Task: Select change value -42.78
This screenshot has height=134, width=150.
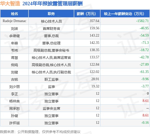Action: [144, 57]
